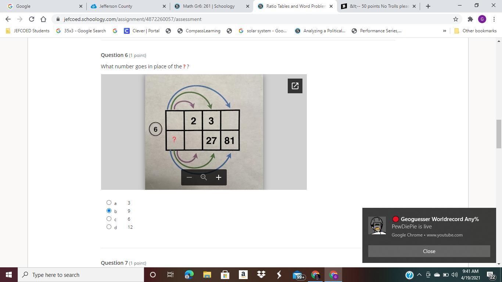The image size is (502, 282).
Task: Reset image zoom with magnifier icon
Action: coord(204,177)
